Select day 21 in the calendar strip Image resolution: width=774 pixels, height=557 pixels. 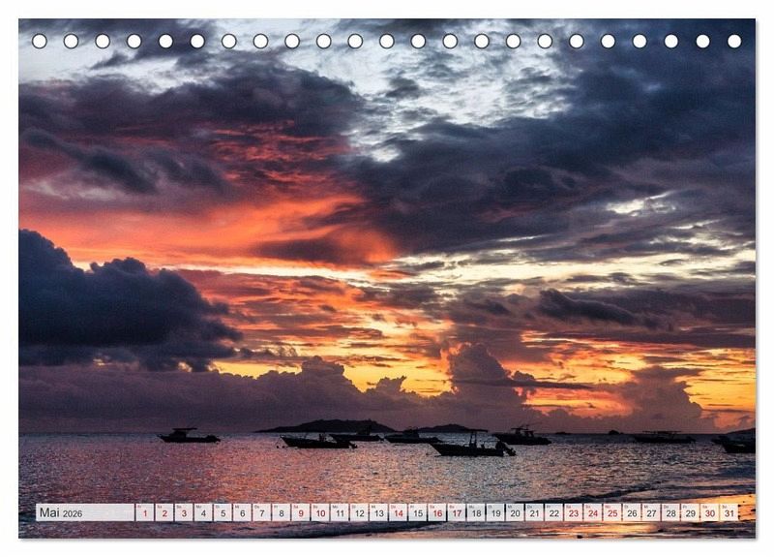(x=535, y=513)
